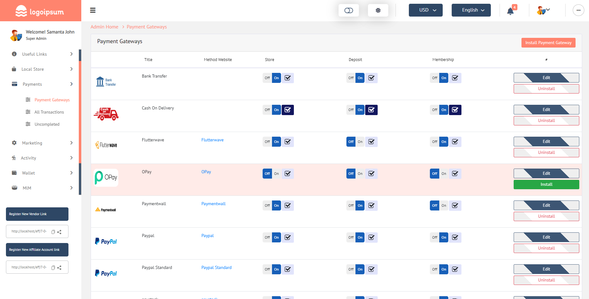The width and height of the screenshot is (589, 299).
Task: Copy the vendor registration link
Action: tap(53, 232)
